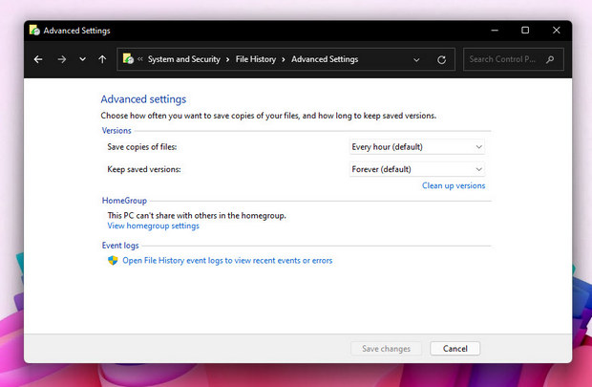This screenshot has height=387, width=592.
Task: Click the search magnifier icon
Action: tap(550, 59)
